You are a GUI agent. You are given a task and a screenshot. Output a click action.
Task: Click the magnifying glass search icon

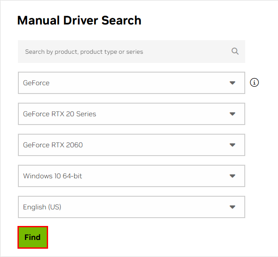point(235,51)
